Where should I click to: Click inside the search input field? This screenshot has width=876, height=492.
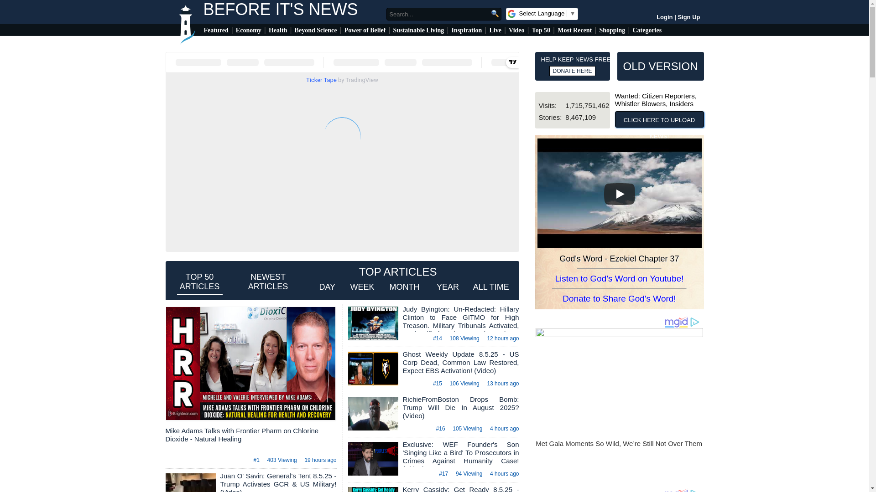click(x=438, y=14)
